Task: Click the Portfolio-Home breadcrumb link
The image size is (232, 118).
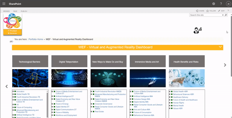Action: (36, 39)
